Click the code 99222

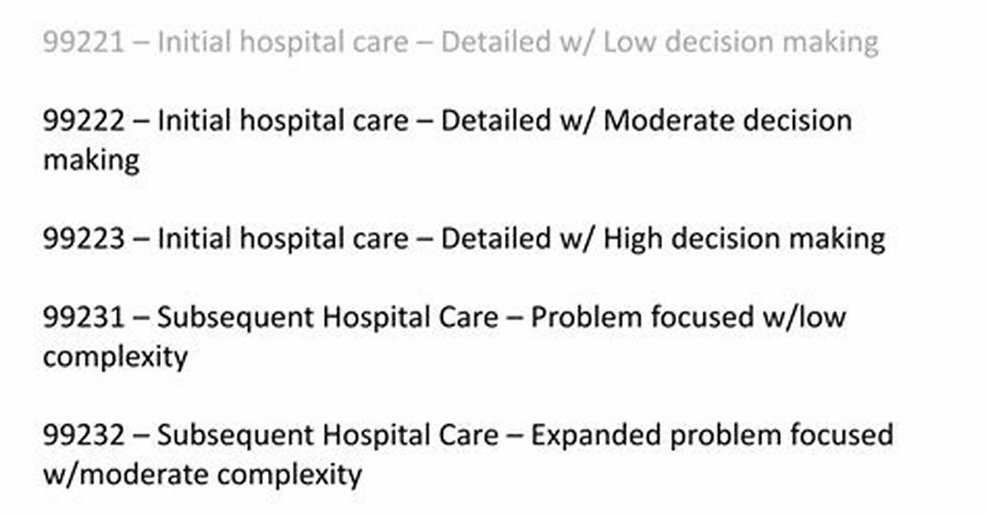pos(83,121)
